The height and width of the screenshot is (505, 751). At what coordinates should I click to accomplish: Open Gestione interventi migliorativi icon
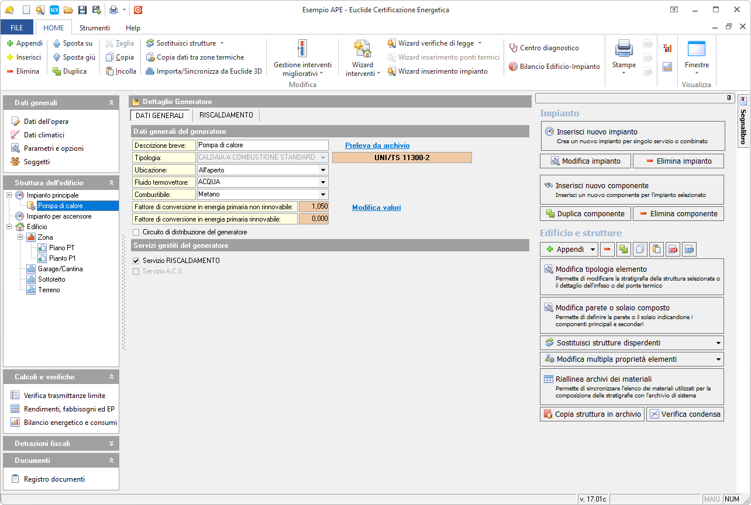[x=302, y=49]
